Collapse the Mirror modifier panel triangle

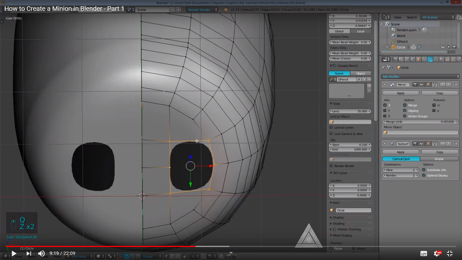coord(385,84)
